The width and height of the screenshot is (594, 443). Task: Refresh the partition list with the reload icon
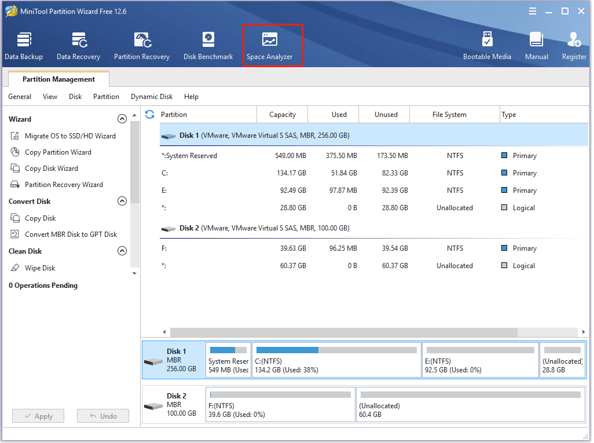[150, 115]
